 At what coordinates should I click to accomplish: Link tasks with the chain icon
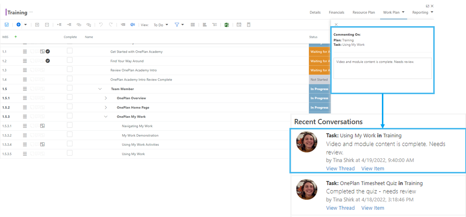pos(79,25)
